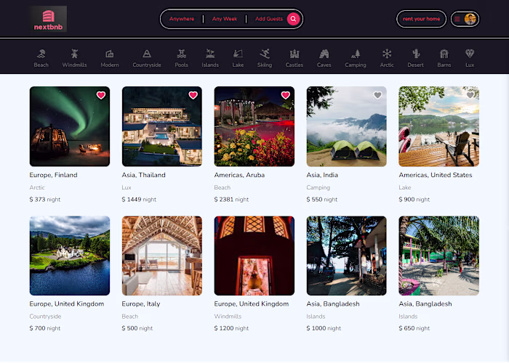The height and width of the screenshot is (363, 509).
Task: Click the Europe, Italy listing title
Action: pyautogui.click(x=141, y=304)
